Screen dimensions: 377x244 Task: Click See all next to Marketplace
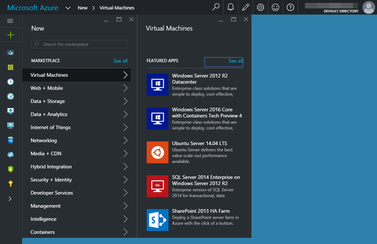click(x=120, y=61)
